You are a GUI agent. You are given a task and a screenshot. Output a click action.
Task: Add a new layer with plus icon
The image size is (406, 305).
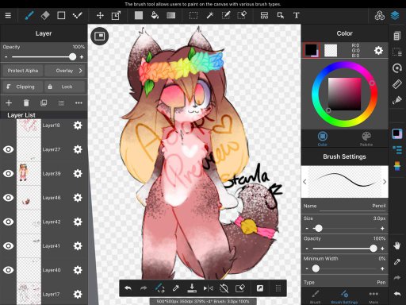pyautogui.click(x=9, y=102)
